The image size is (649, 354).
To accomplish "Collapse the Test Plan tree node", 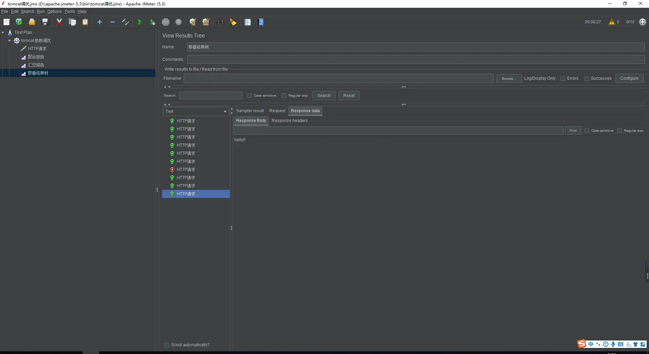I will point(3,32).
